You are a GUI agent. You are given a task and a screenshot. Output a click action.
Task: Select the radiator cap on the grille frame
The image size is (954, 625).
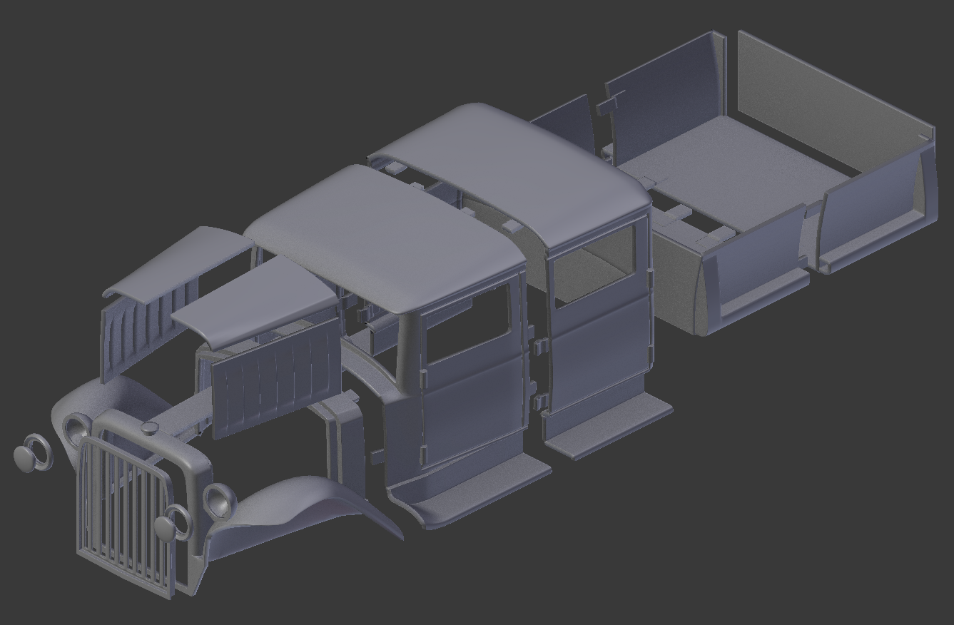point(150,427)
